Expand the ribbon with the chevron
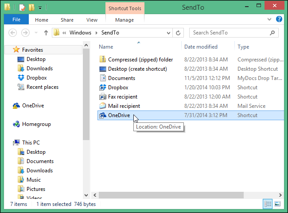The image size is (288, 213). click(x=269, y=19)
